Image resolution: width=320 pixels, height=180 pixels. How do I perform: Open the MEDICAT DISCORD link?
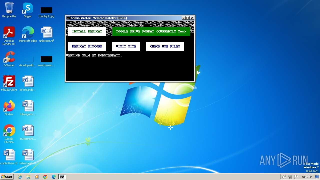point(87,46)
